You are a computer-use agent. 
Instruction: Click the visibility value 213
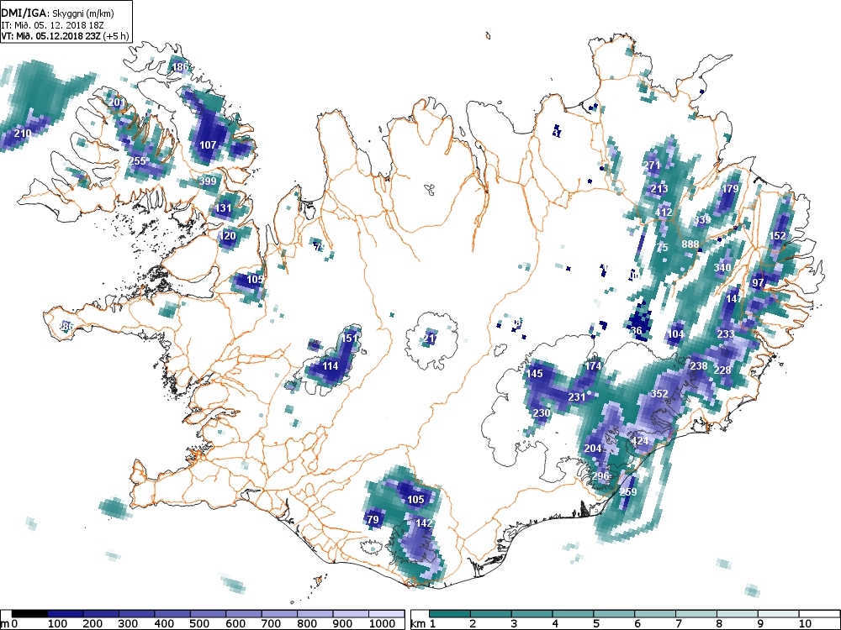pyautogui.click(x=659, y=188)
